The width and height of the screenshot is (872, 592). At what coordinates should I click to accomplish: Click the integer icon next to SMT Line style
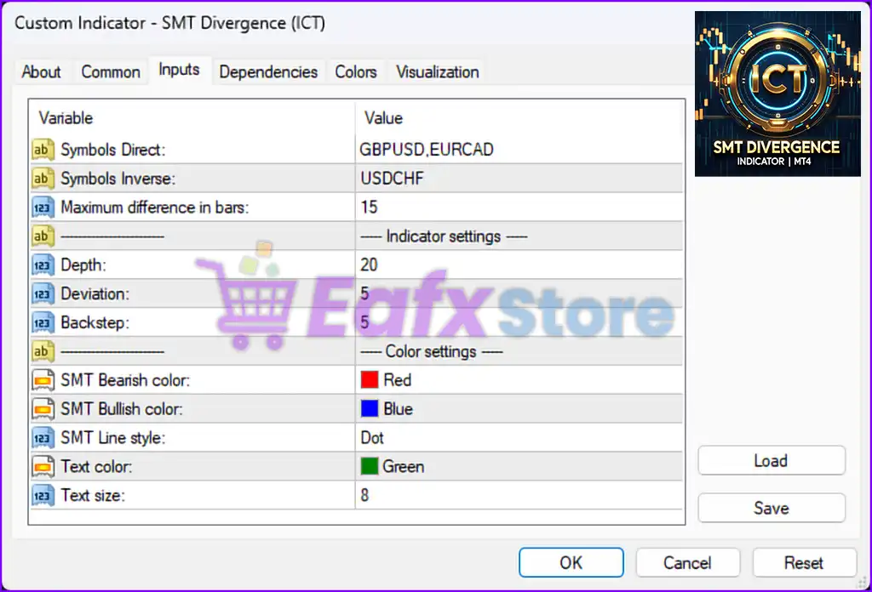coord(43,438)
